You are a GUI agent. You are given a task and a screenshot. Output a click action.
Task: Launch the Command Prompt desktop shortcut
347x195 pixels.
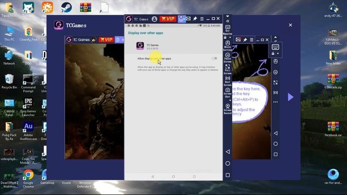pyautogui.click(x=28, y=83)
